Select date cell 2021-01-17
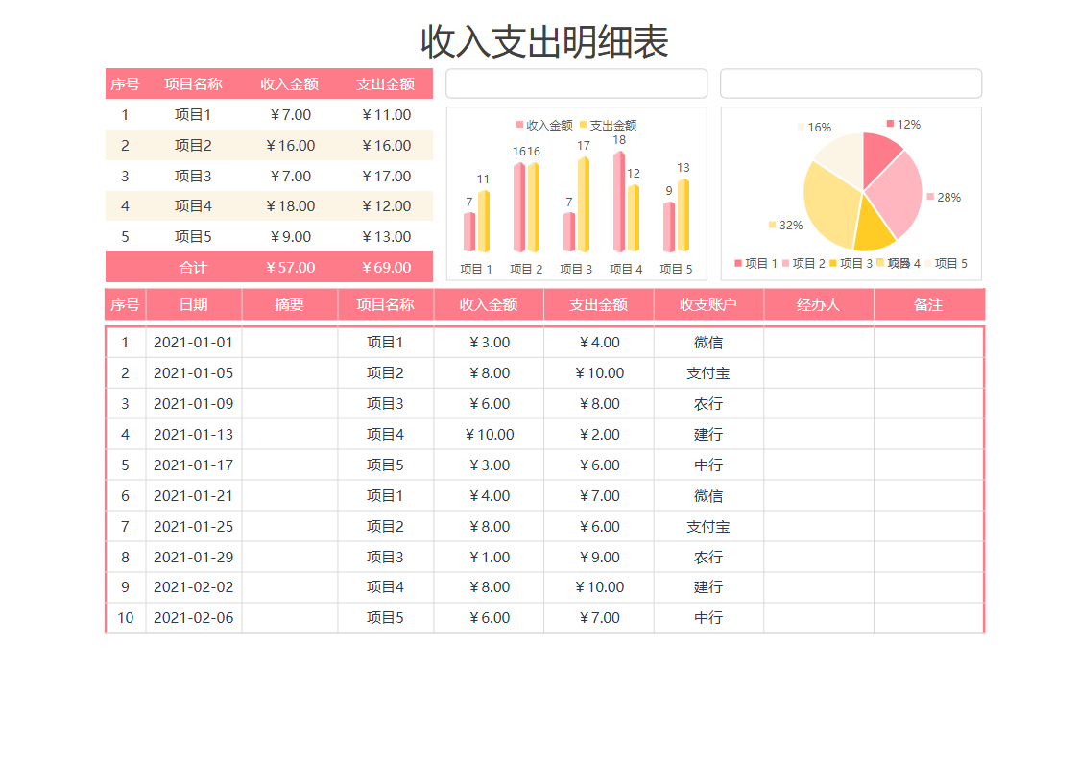 pos(193,465)
